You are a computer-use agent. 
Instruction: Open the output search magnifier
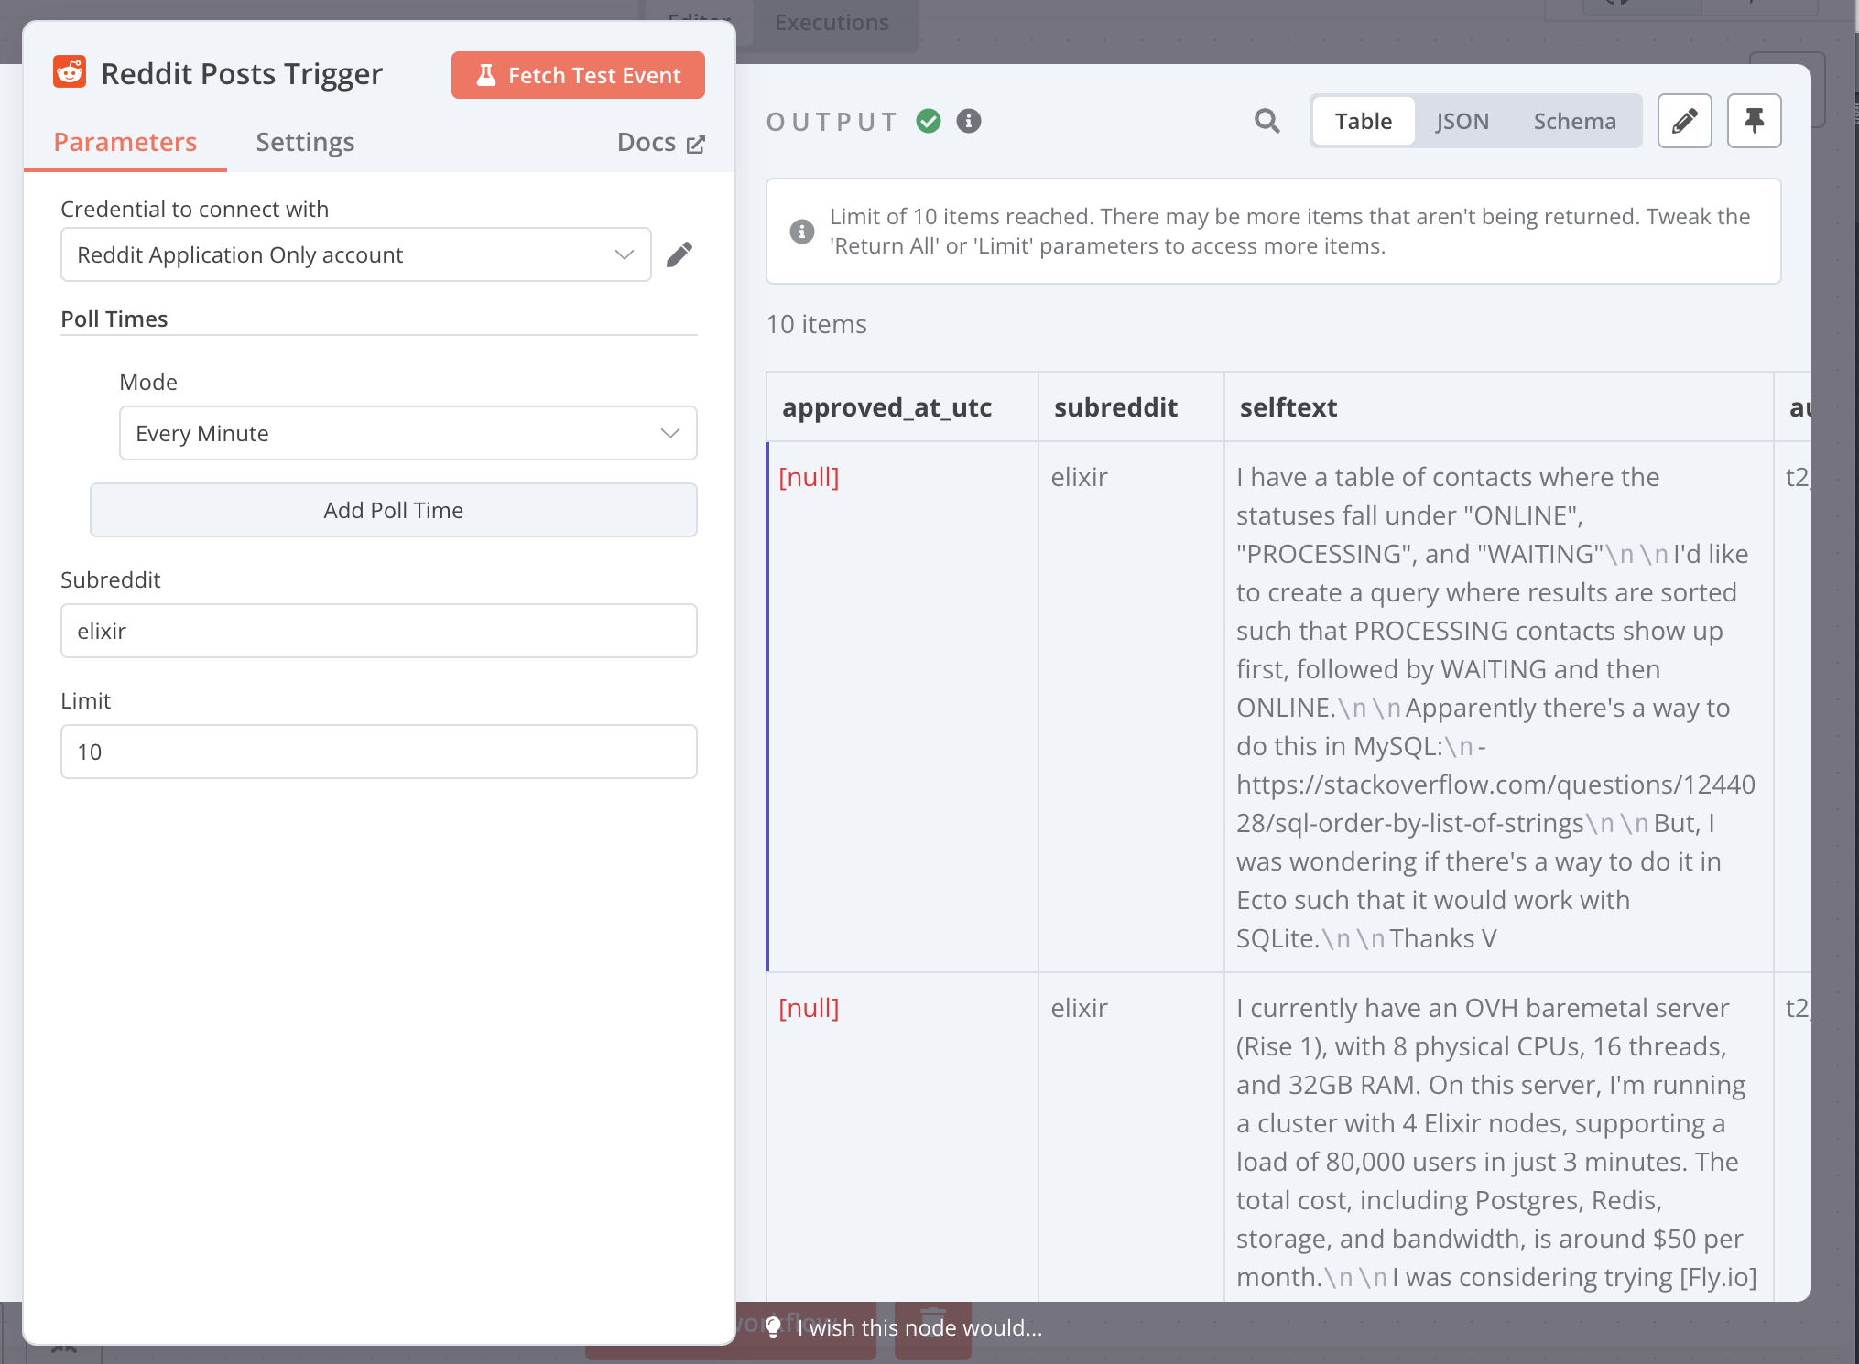tap(1267, 121)
